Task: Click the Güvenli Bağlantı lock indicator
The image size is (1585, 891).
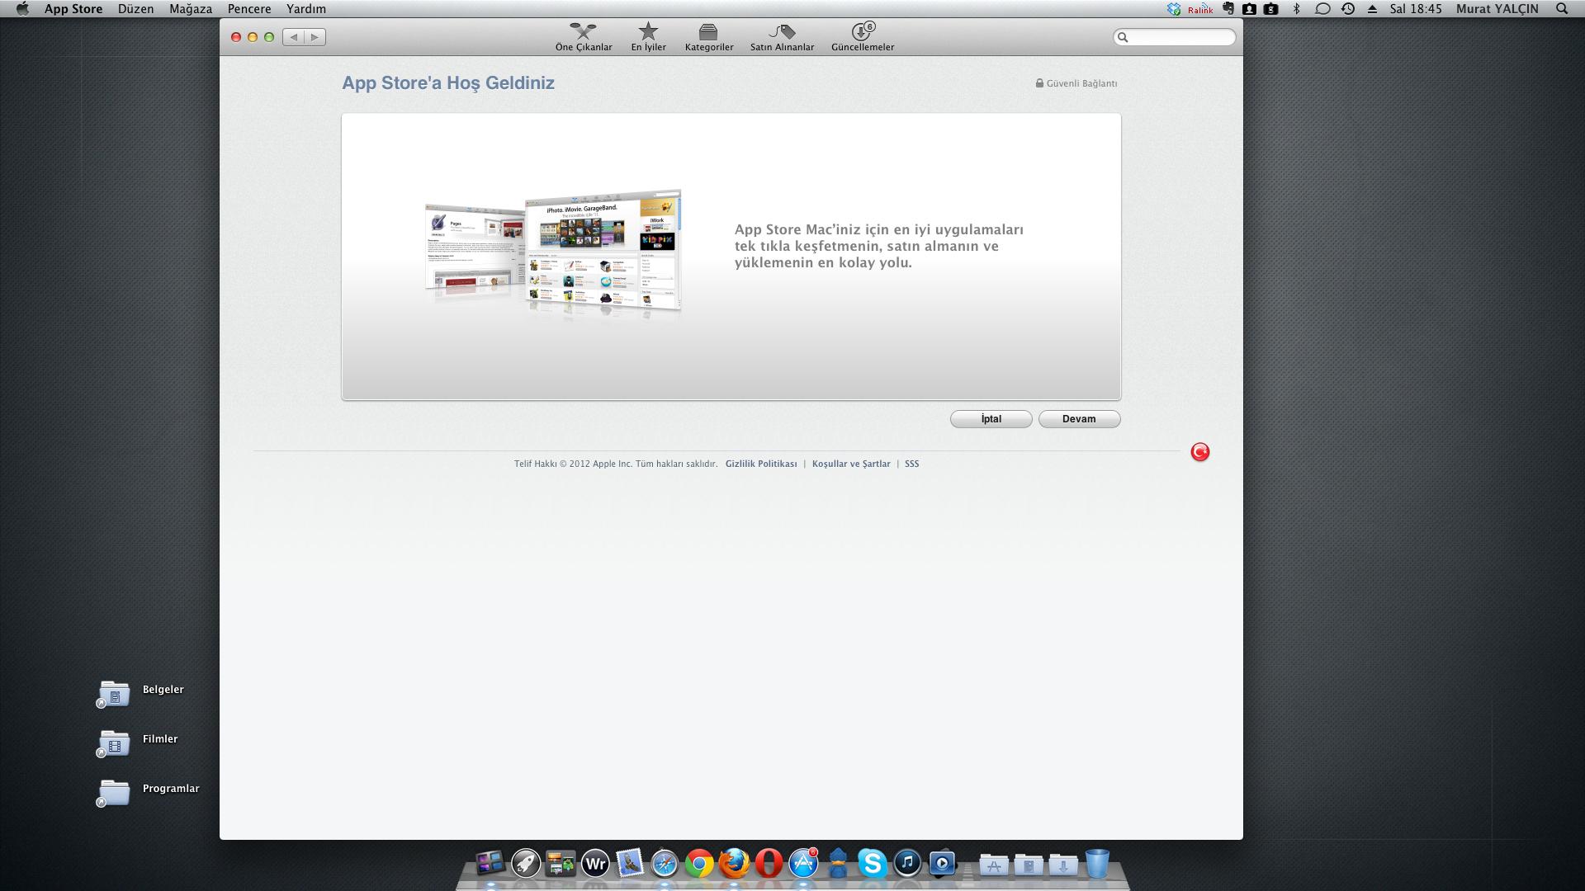Action: 1076,83
